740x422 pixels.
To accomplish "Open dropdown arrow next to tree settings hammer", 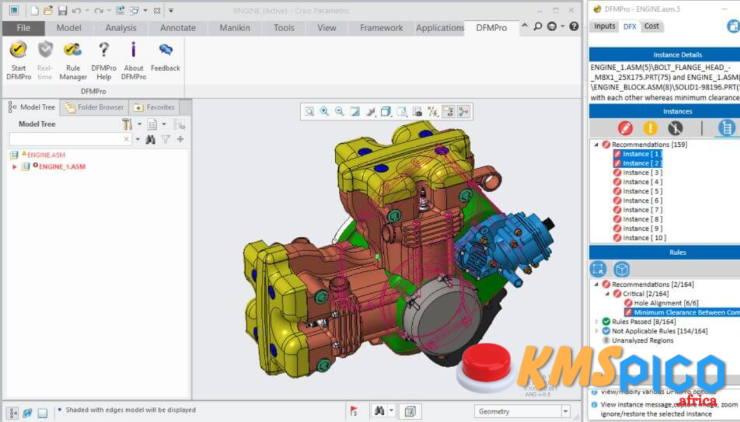I will click(x=139, y=124).
